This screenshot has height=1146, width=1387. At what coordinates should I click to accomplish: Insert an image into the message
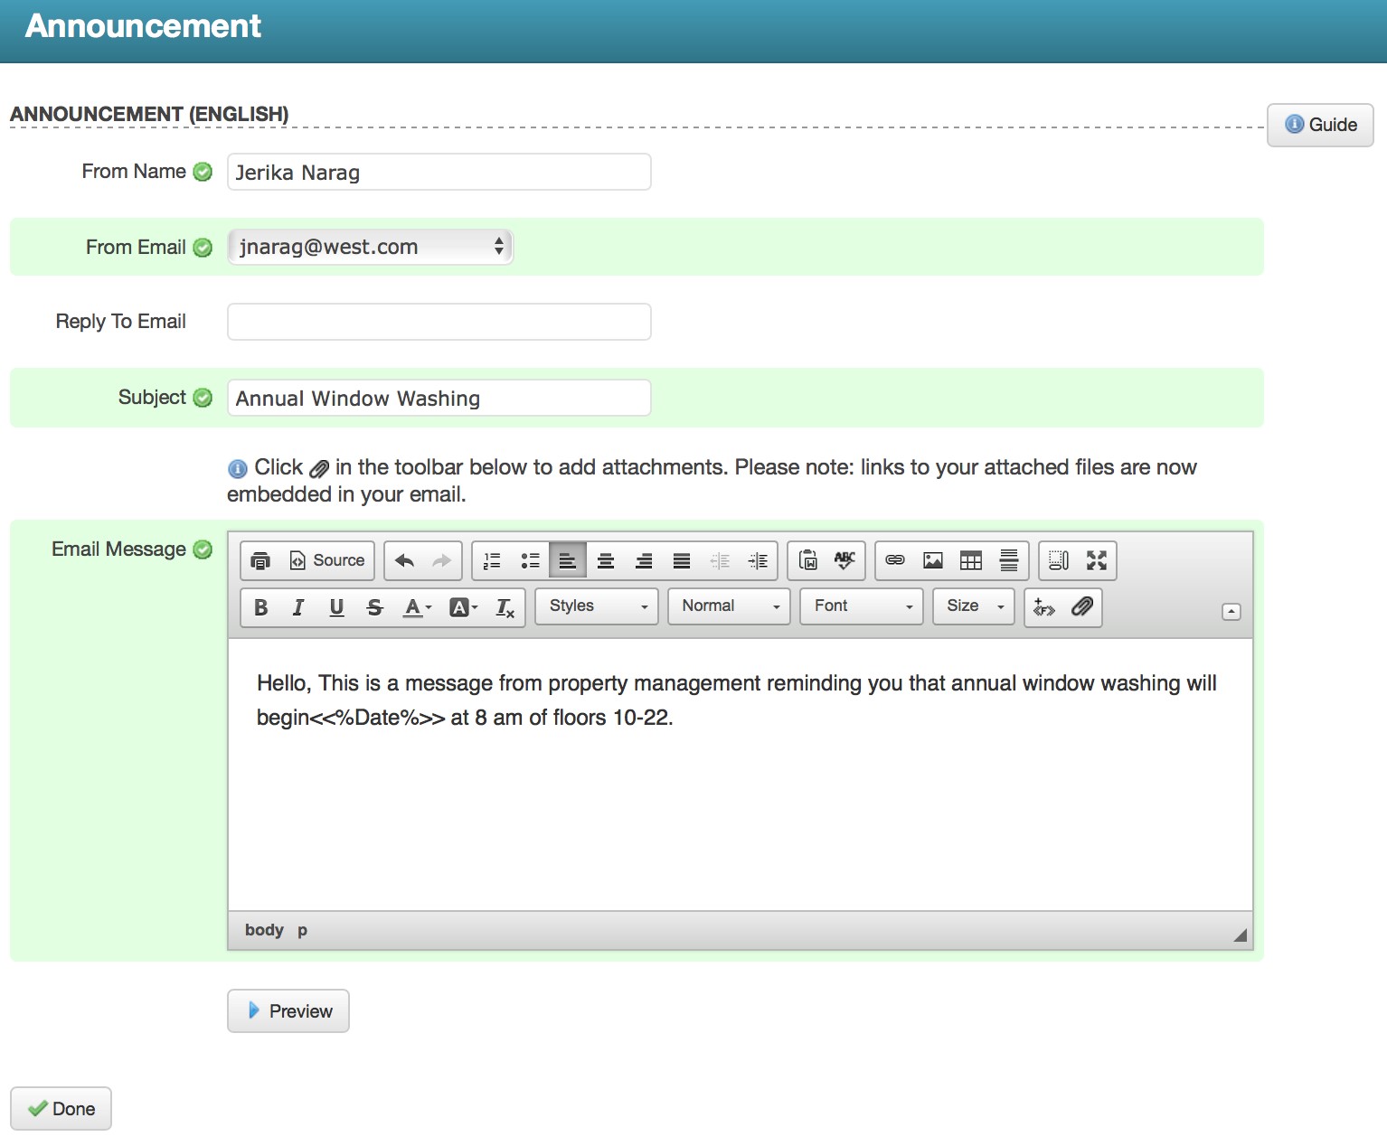tap(933, 561)
